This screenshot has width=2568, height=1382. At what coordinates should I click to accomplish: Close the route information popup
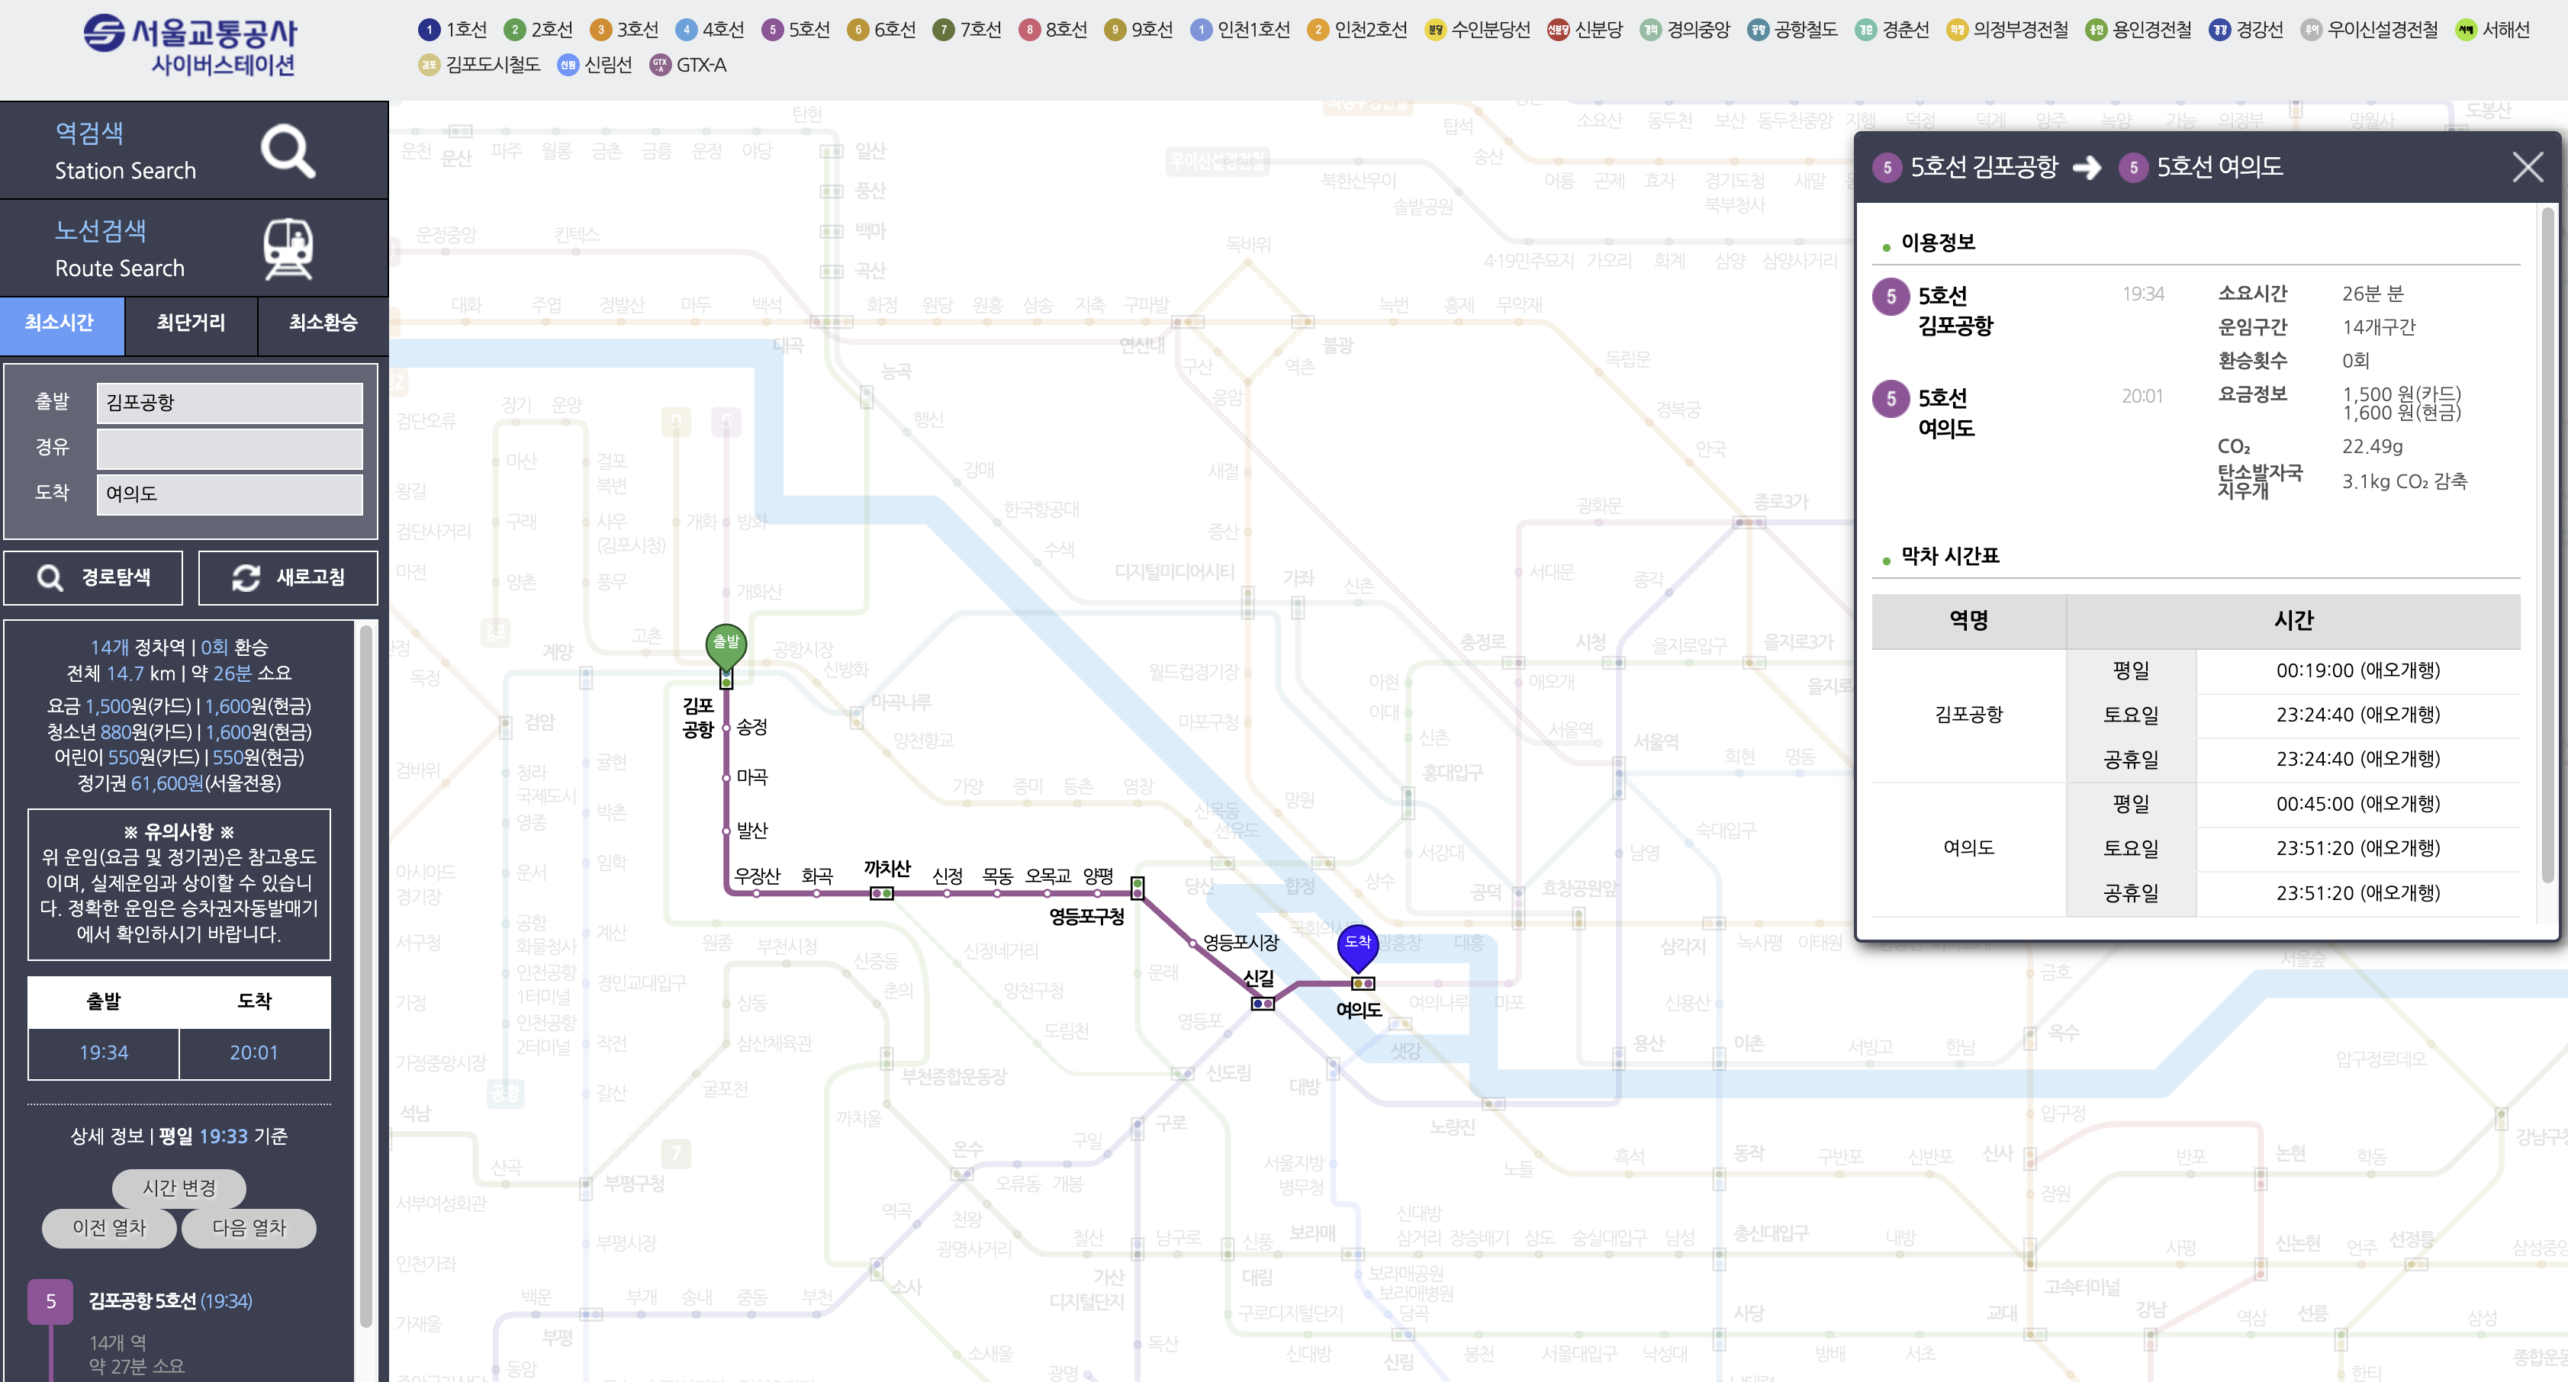click(2527, 166)
